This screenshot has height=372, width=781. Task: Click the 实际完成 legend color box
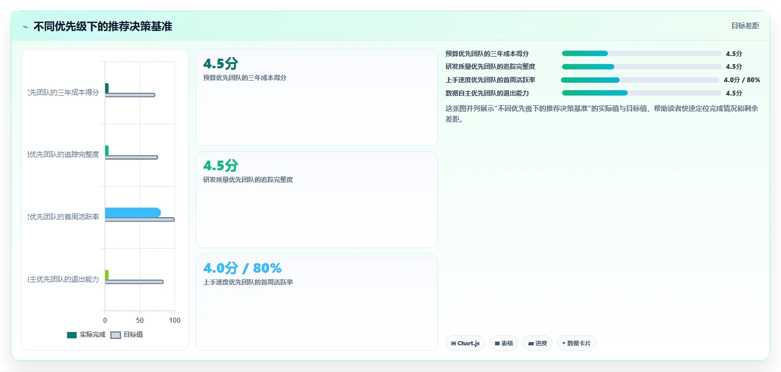(72, 335)
